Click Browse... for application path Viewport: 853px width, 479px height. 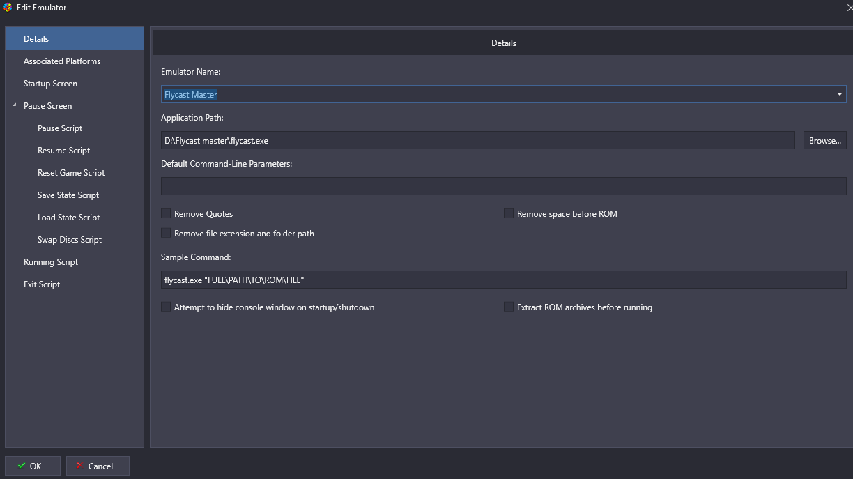click(x=825, y=140)
